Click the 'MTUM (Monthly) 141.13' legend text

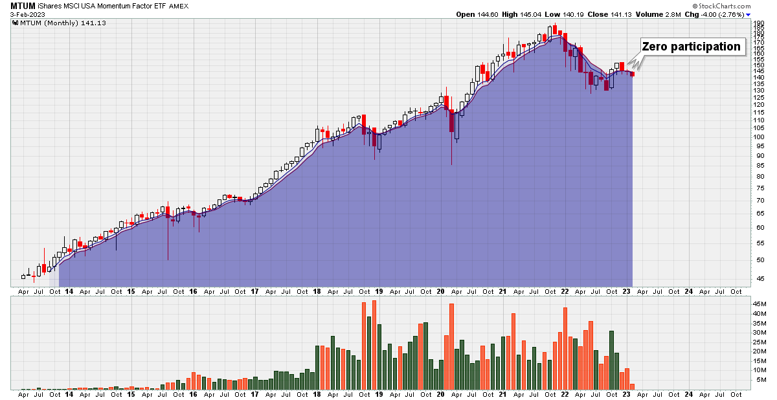point(62,23)
